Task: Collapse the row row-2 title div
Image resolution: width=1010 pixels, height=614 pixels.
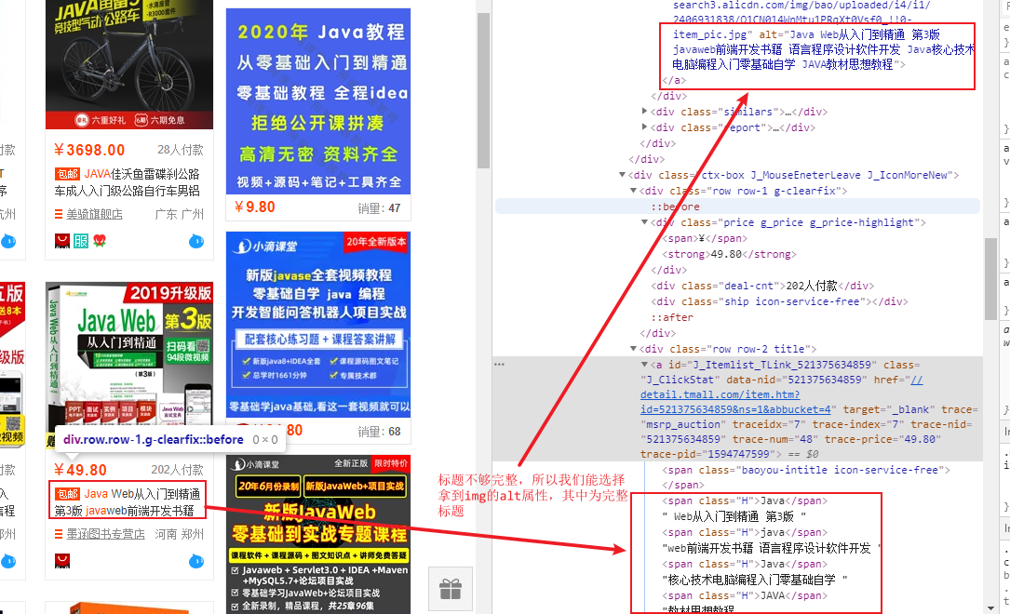Action: coord(633,349)
